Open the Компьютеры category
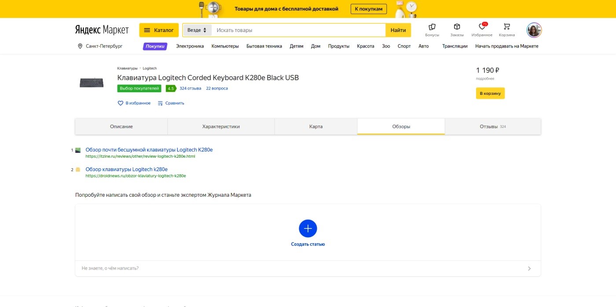616x307 pixels. (225, 46)
